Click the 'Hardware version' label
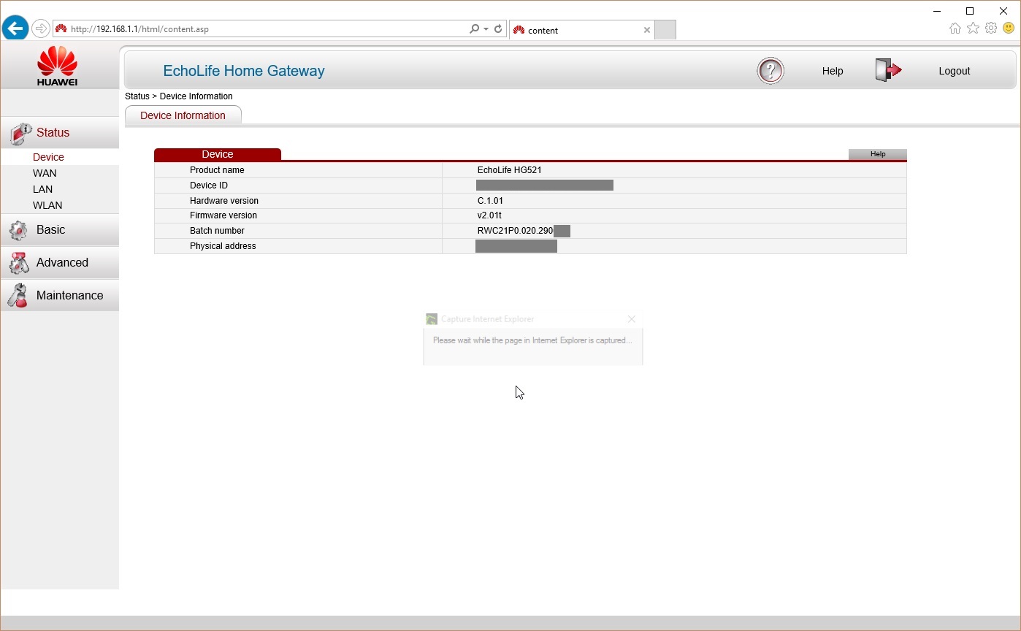Image resolution: width=1021 pixels, height=631 pixels. [224, 201]
